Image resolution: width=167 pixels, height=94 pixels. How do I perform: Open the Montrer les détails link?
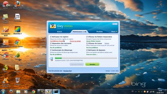75,41
